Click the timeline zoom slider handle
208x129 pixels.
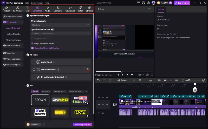click(189, 80)
